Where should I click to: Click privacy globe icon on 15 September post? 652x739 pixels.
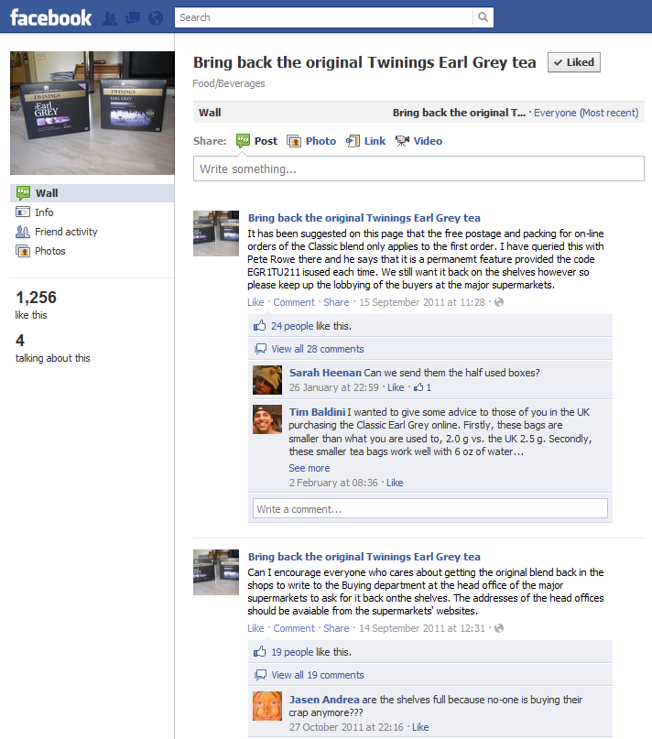click(x=499, y=302)
